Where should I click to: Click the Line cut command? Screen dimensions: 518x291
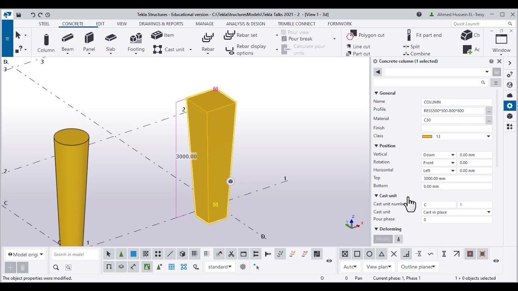[x=358, y=46]
